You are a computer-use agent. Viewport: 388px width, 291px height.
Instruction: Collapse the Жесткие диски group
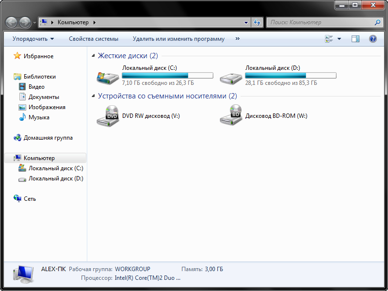93,56
